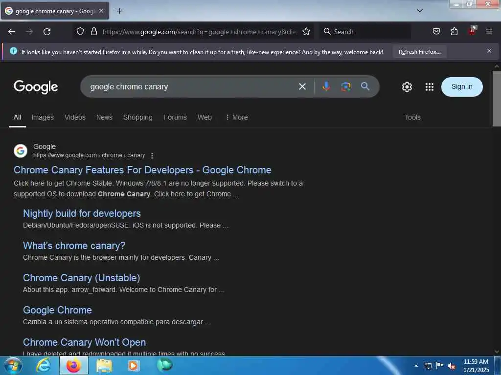
Task: Focus the Firefox Search box
Action: click(365, 32)
